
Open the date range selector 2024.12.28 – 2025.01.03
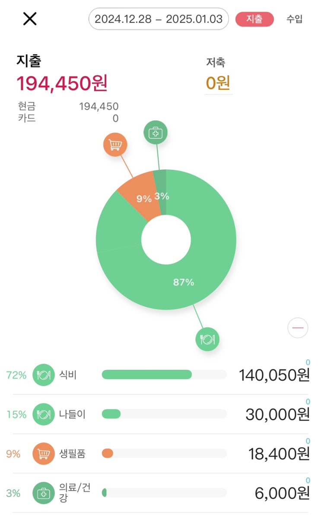coord(159,19)
